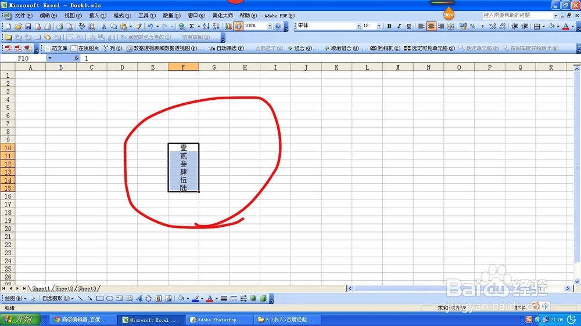Toggle Align Left
The image size is (581, 326).
(421, 26)
